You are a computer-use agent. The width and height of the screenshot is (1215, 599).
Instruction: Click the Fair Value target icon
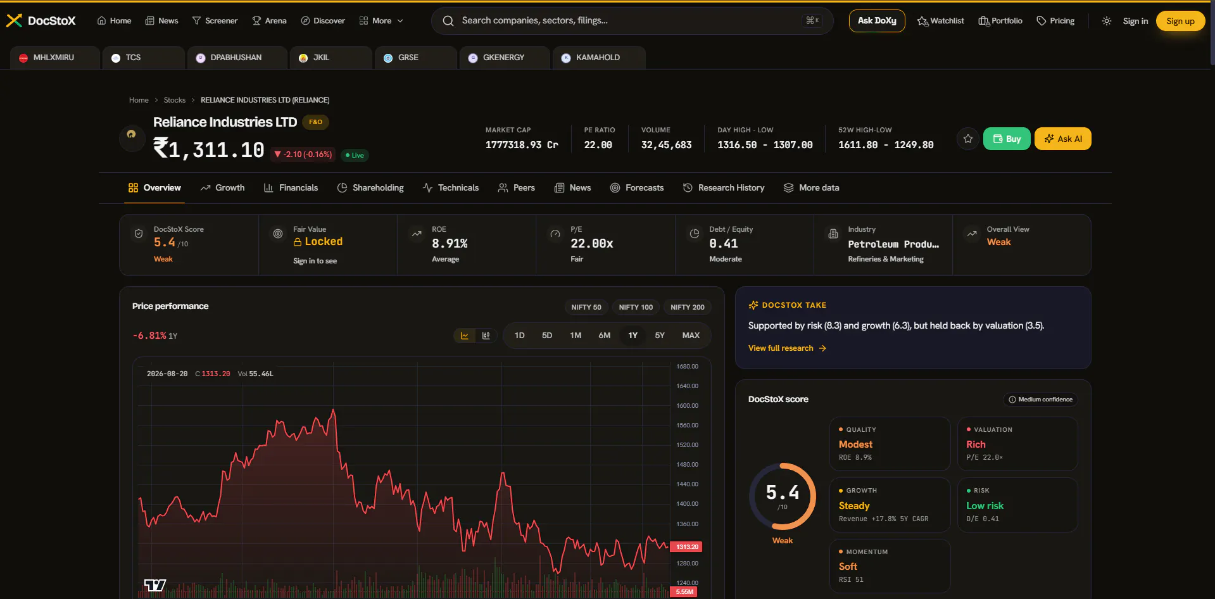pos(277,234)
